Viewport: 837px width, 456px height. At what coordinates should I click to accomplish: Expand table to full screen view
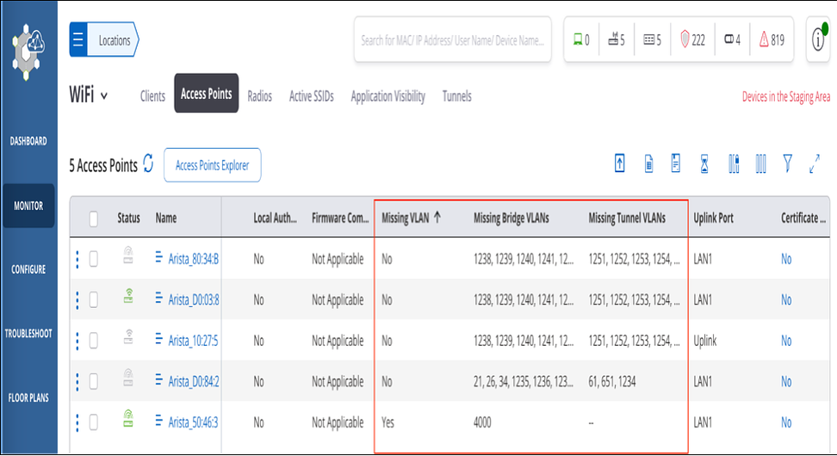pyautogui.click(x=815, y=163)
